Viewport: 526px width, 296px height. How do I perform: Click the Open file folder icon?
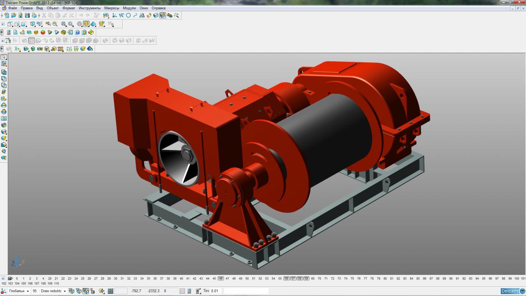coord(14,15)
